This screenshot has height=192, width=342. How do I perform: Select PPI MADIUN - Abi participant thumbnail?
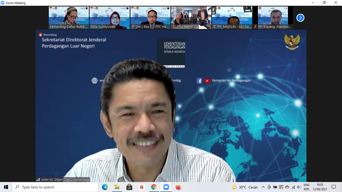tap(232, 18)
